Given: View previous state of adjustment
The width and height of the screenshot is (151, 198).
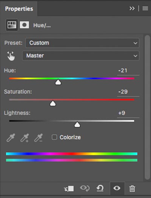Looking at the screenshot, I should (85, 188).
